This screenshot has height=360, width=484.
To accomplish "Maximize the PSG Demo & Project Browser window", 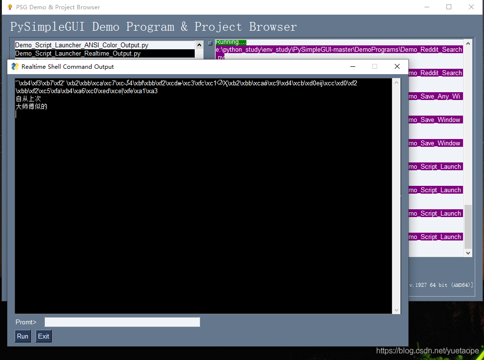I will click(x=449, y=7).
